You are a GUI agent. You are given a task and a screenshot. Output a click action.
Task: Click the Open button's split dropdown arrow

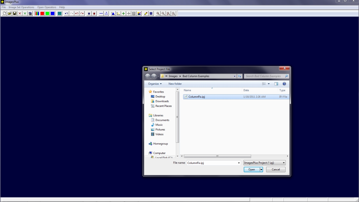[261, 169]
